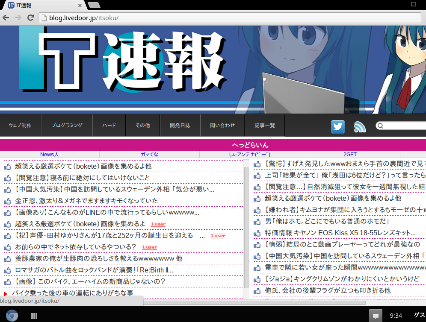The width and height of the screenshot is (426, 322).
Task: Click the browser forward arrow
Action: [18, 18]
